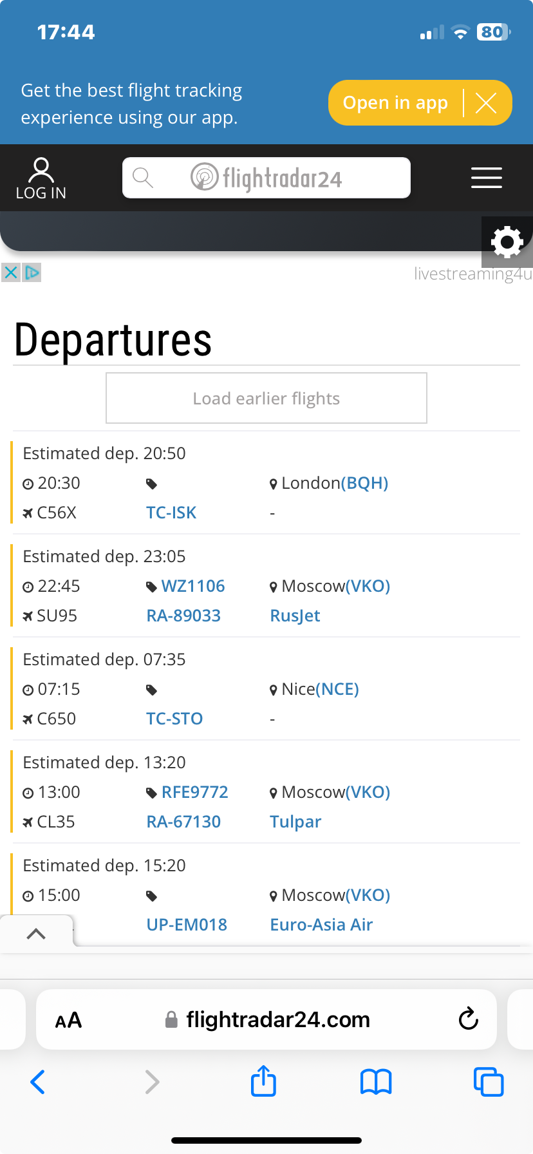Open Safari bookmarks icon

(376, 1082)
